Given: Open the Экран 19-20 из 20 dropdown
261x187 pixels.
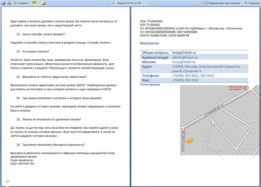Looking at the screenshot, I should point(130,3).
